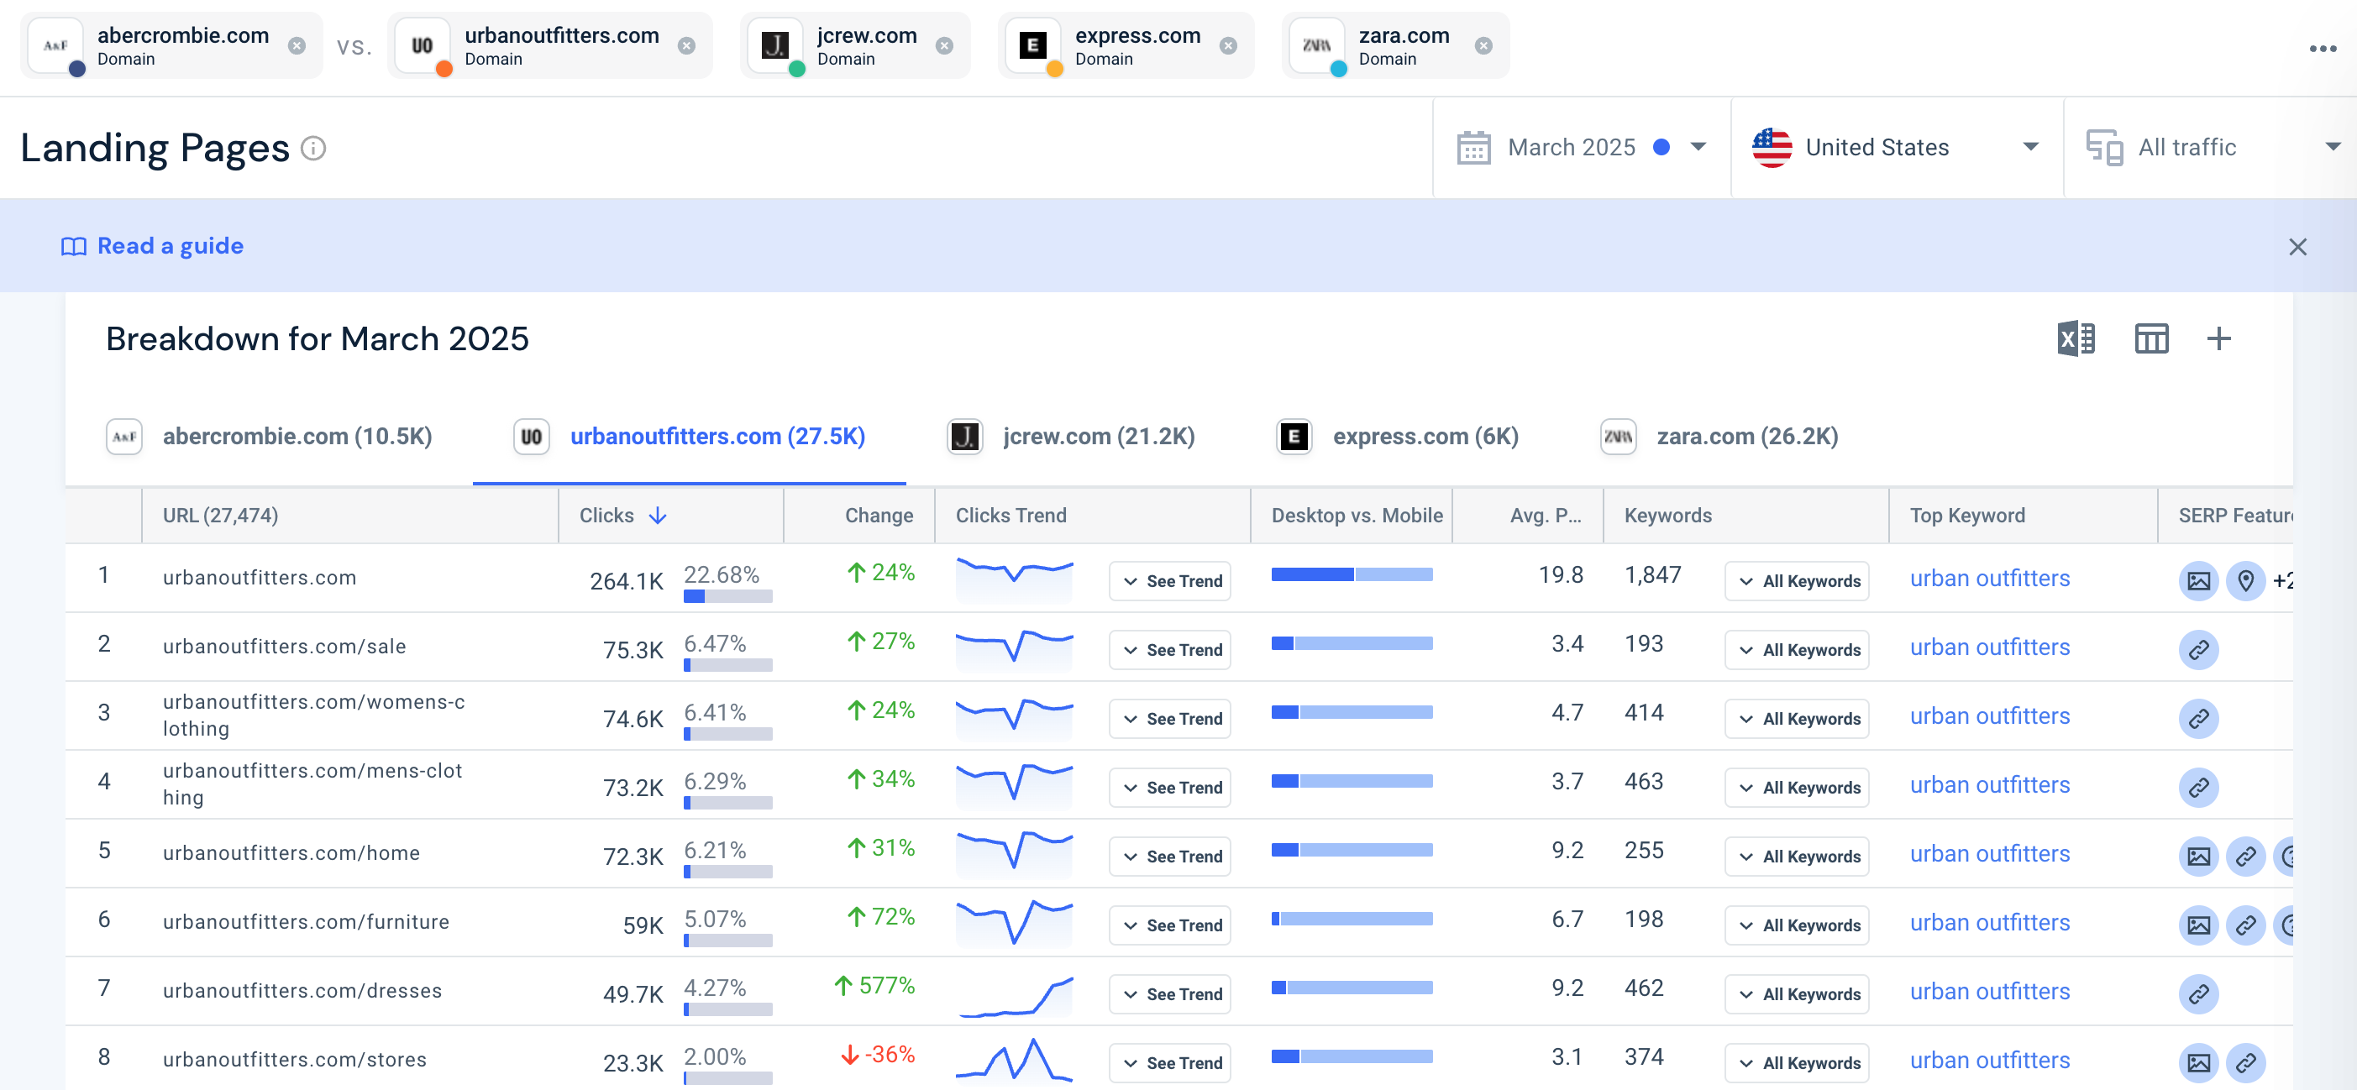Open the column settings icon
The image size is (2357, 1090).
tap(2151, 339)
